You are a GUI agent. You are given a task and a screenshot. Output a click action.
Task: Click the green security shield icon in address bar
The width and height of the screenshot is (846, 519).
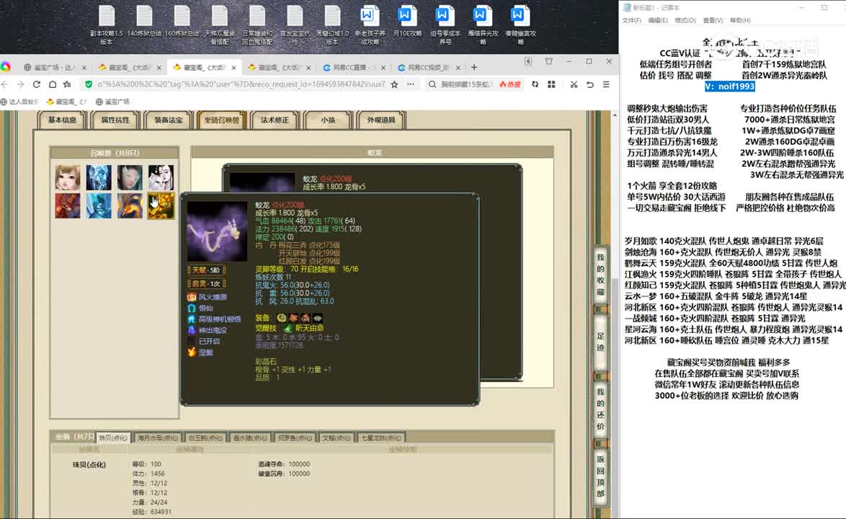[89, 84]
